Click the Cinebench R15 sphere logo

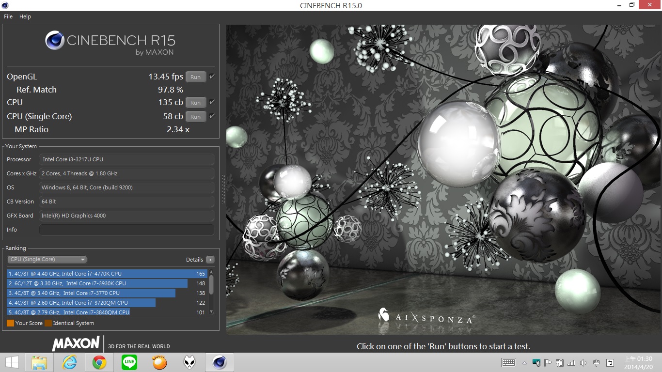tap(55, 40)
